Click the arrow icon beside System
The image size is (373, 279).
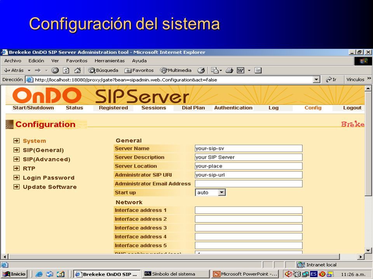point(16,141)
